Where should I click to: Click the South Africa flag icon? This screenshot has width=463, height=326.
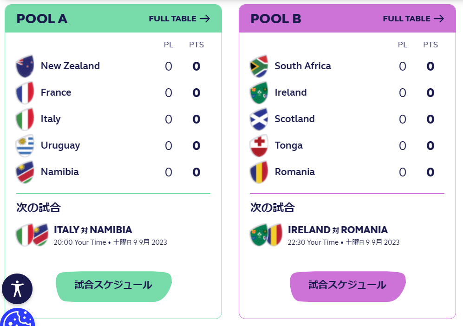point(259,66)
